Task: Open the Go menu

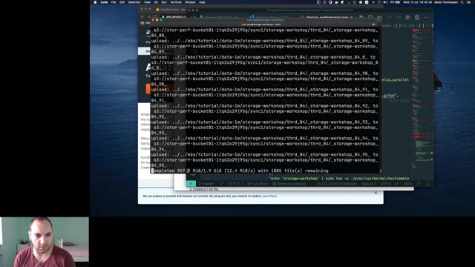Action: pos(156,2)
